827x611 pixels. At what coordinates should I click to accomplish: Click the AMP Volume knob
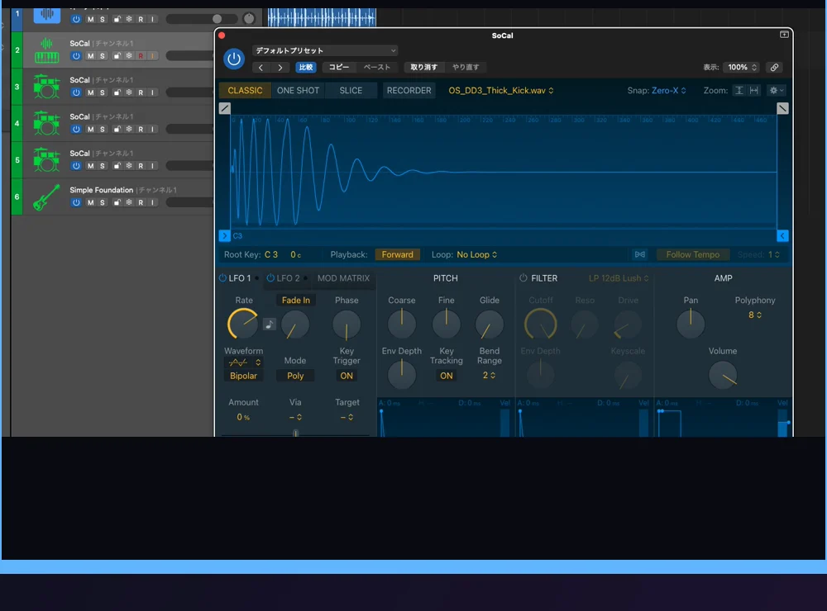pyautogui.click(x=723, y=375)
